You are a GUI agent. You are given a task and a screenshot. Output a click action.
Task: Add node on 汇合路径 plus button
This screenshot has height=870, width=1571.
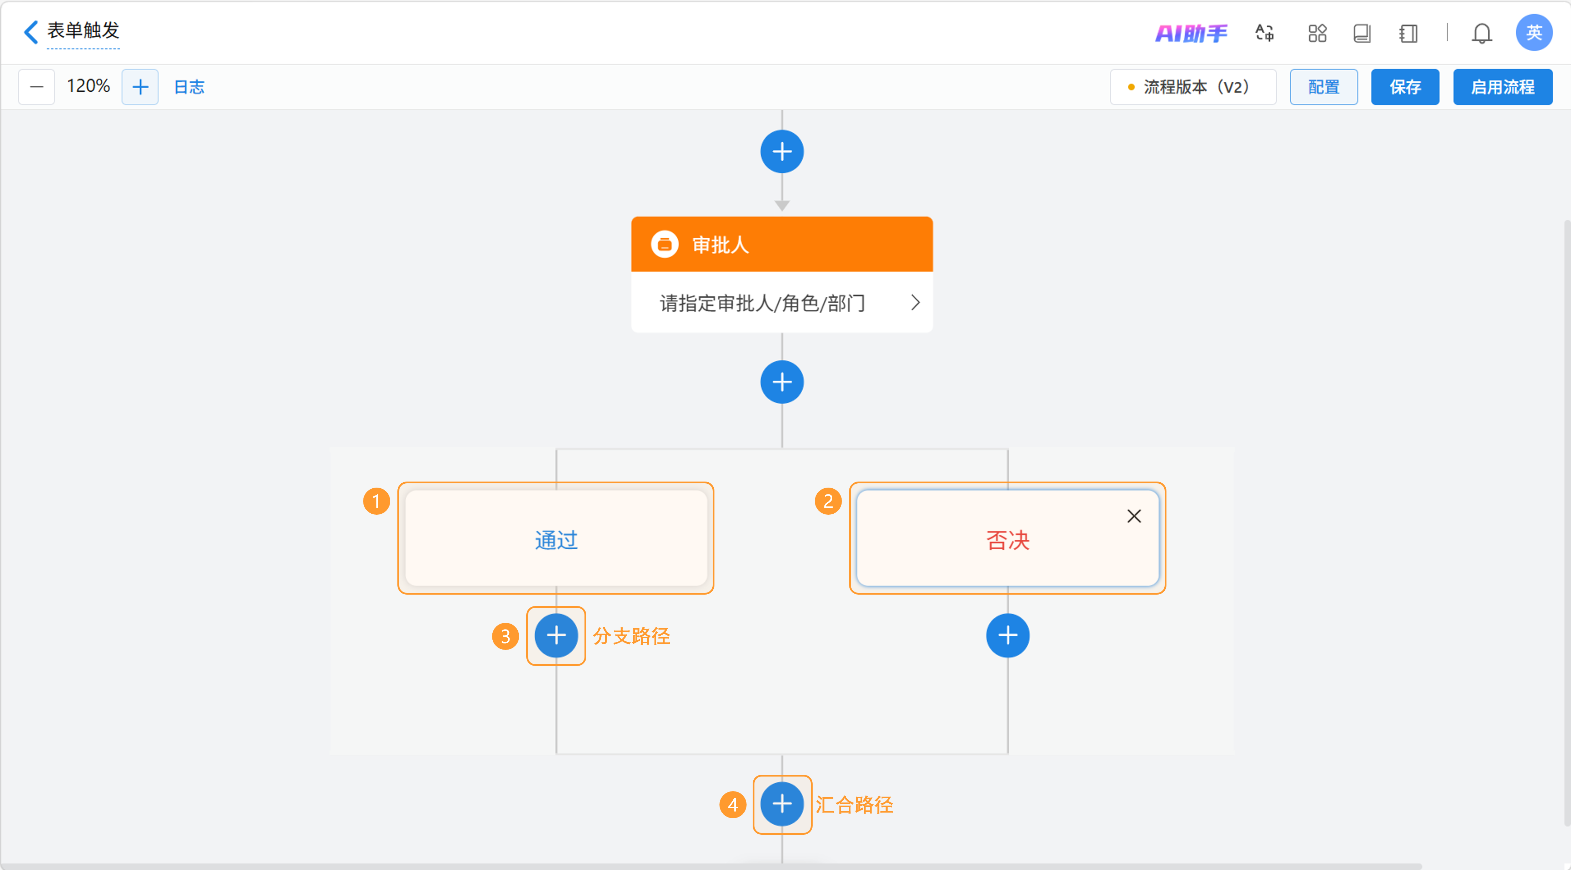(782, 804)
